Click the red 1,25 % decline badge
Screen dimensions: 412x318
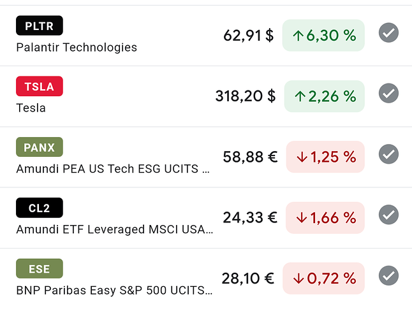coord(325,157)
